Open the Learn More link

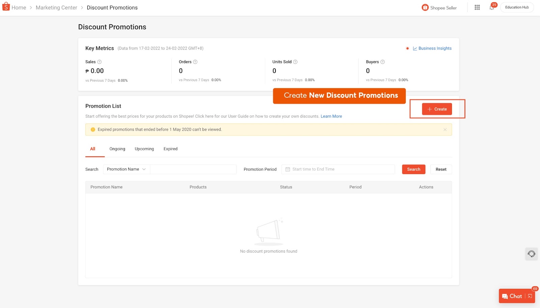tap(331, 116)
